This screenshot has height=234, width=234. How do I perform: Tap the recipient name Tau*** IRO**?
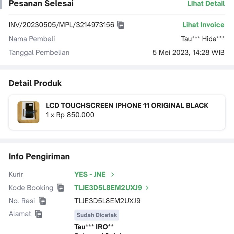[94, 227]
